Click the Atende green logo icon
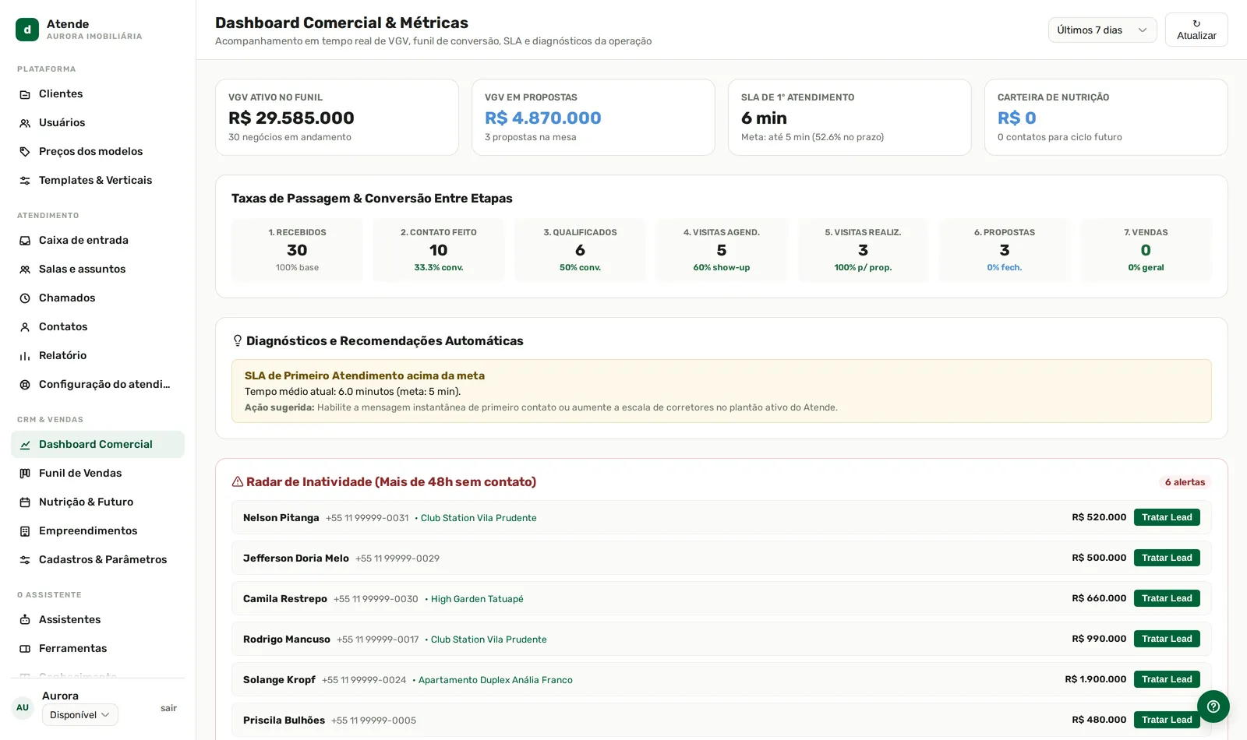 27,30
